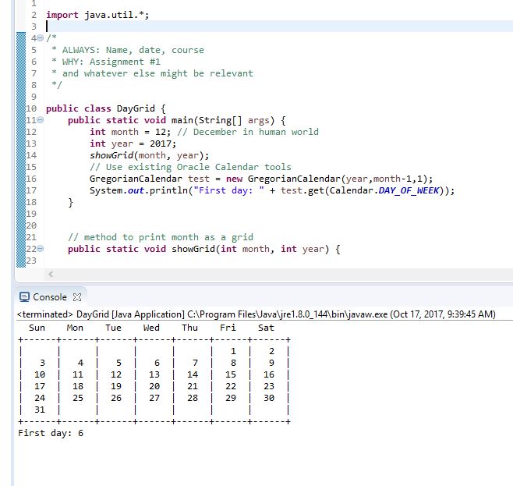The image size is (513, 486).
Task: Place the cursor on the empty line 3
Action: pos(278,27)
